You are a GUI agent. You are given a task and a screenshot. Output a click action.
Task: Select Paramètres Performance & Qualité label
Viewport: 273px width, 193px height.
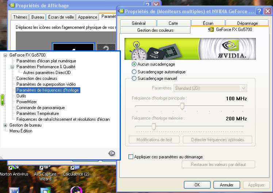coord(46,67)
